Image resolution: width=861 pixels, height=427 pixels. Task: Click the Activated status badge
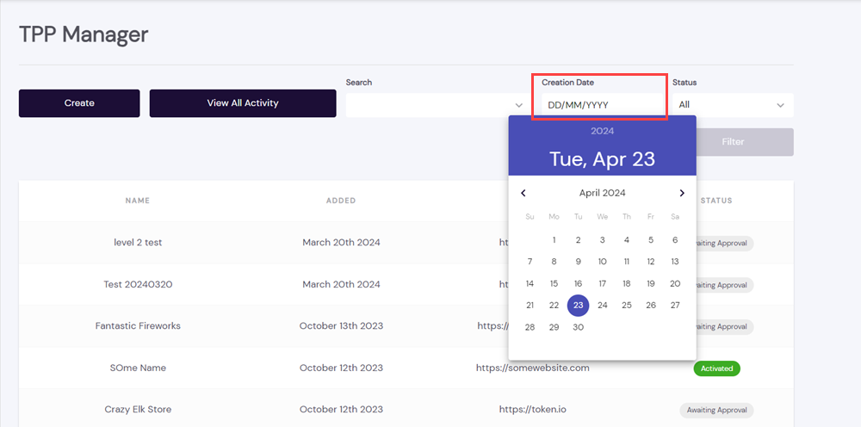(x=716, y=368)
